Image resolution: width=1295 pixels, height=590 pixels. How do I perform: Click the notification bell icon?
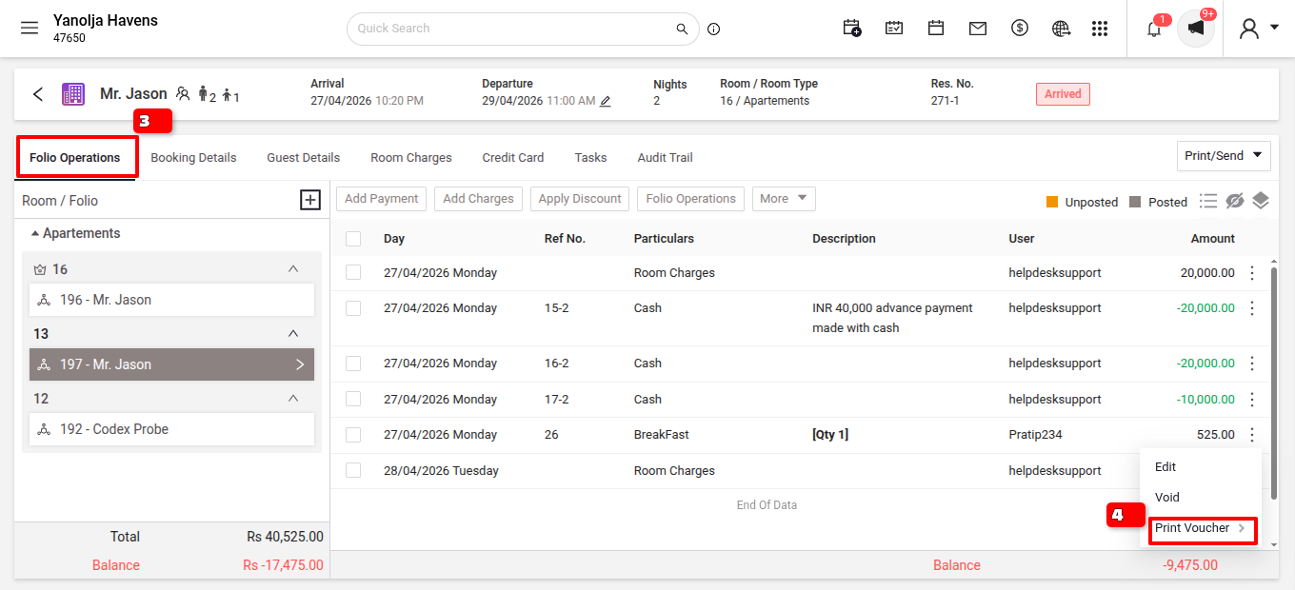coord(1154,29)
